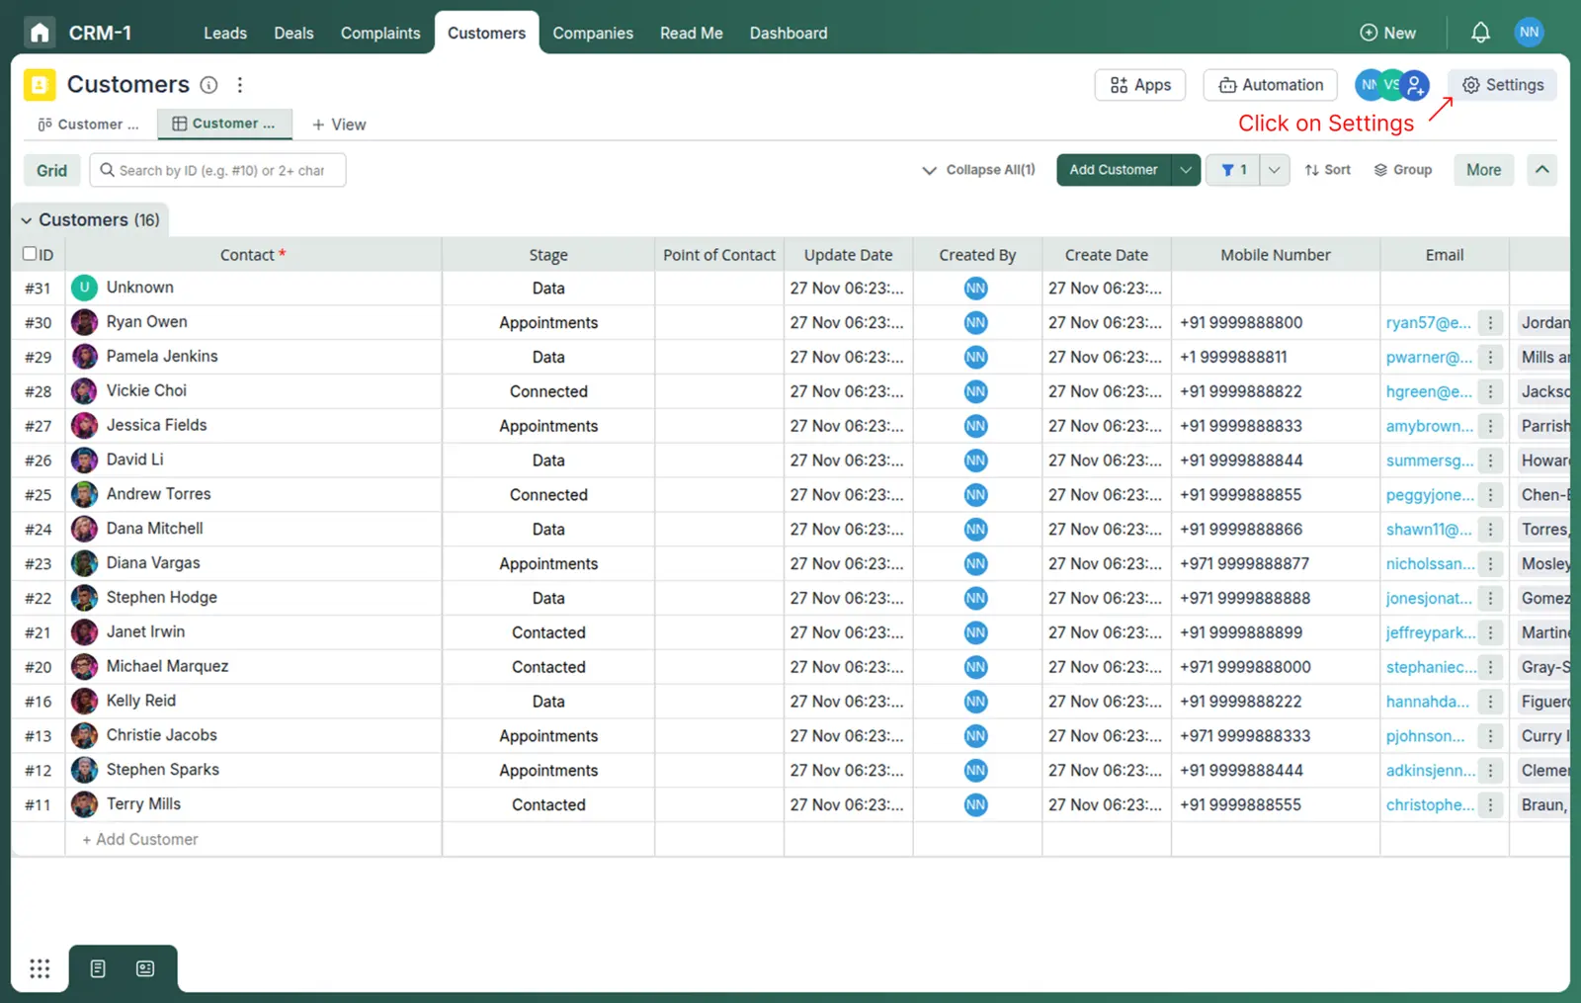
Task: Click the Sort option in toolbar
Action: pyautogui.click(x=1327, y=170)
